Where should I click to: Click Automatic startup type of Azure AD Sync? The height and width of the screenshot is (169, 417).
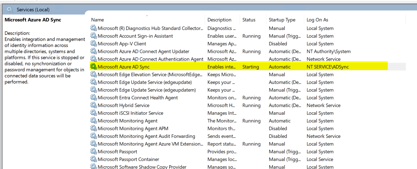point(280,67)
